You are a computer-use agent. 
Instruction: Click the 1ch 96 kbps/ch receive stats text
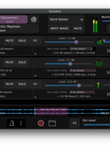pyautogui.click(x=73, y=96)
